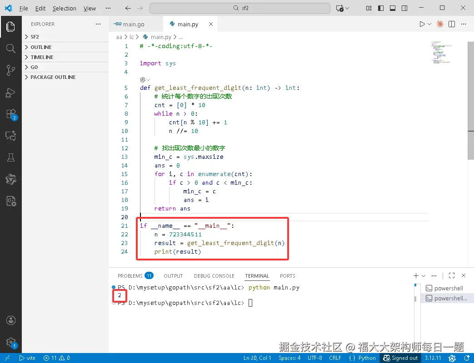The width and height of the screenshot is (474, 363).
Task: Click the code lens sparkle icon above line 5
Action: (x=143, y=80)
